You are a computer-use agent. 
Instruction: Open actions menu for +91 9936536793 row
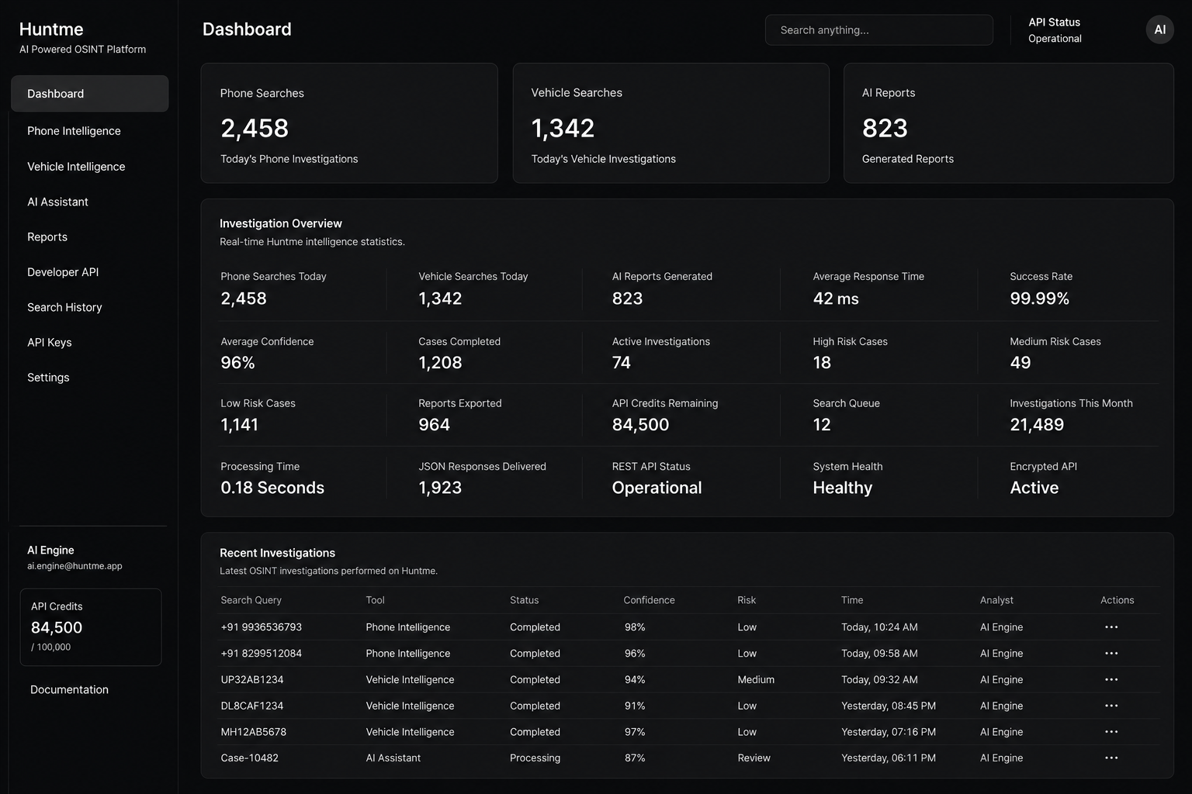(1111, 627)
